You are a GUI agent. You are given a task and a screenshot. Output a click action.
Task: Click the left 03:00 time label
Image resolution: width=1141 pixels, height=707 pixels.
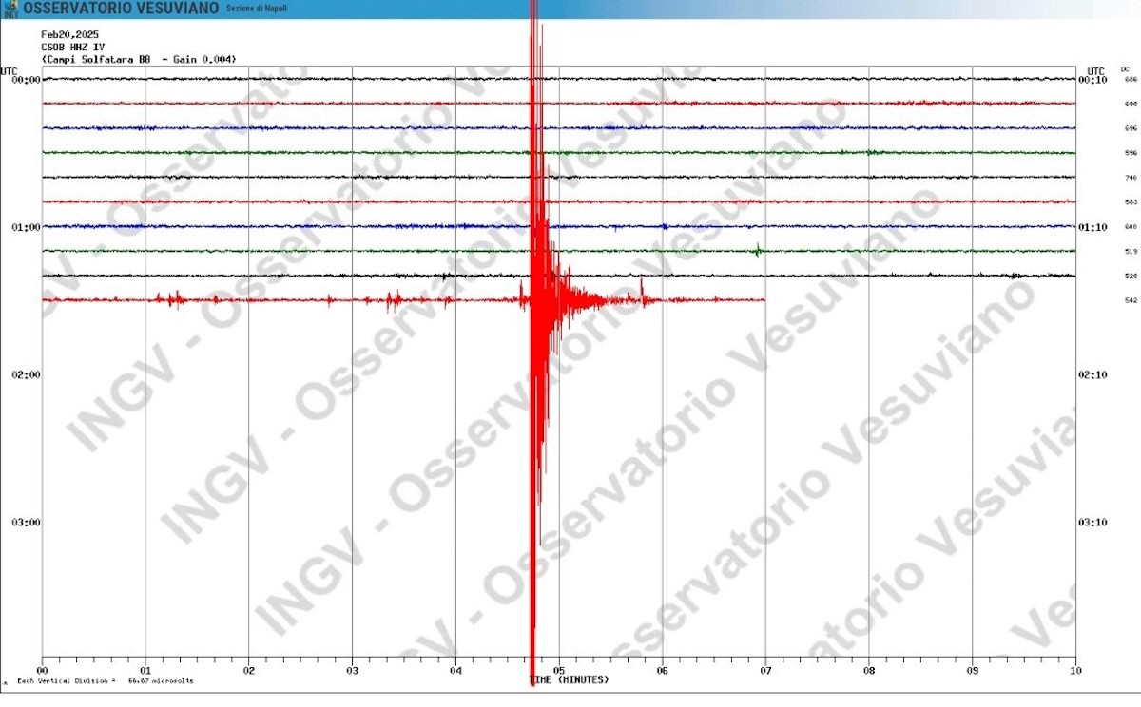pyautogui.click(x=26, y=522)
